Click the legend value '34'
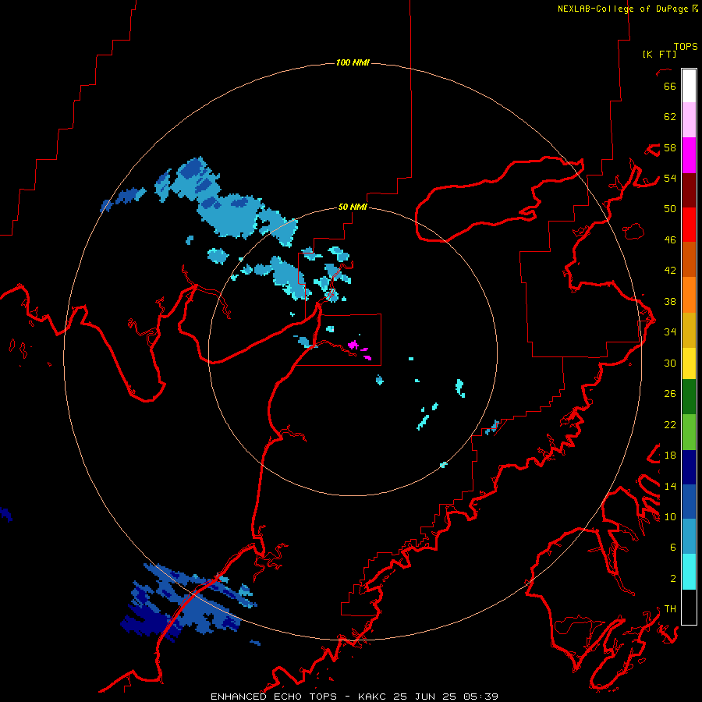Screen dimensions: 702x702 tap(670, 331)
